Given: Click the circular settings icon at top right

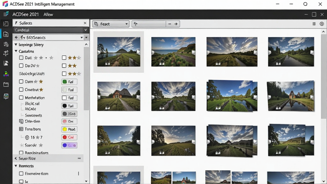Looking at the screenshot, I should (322, 24).
